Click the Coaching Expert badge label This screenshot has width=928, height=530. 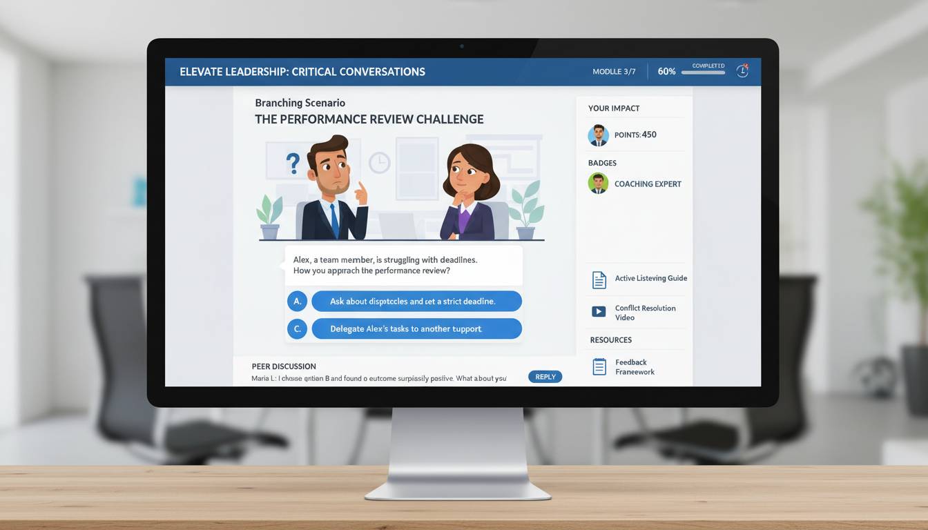648,184
